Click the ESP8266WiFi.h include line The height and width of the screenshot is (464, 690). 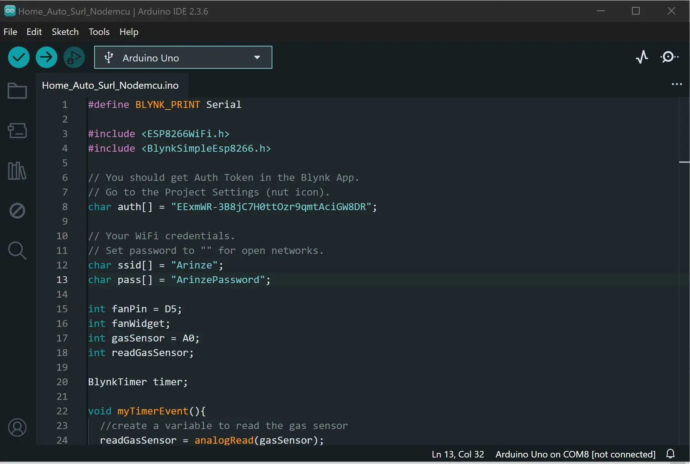click(159, 134)
